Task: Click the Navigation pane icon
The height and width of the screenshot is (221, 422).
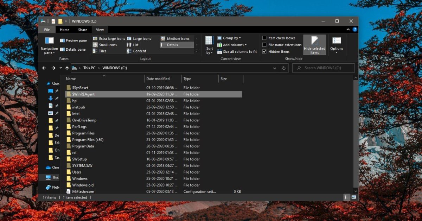Action: click(x=49, y=41)
